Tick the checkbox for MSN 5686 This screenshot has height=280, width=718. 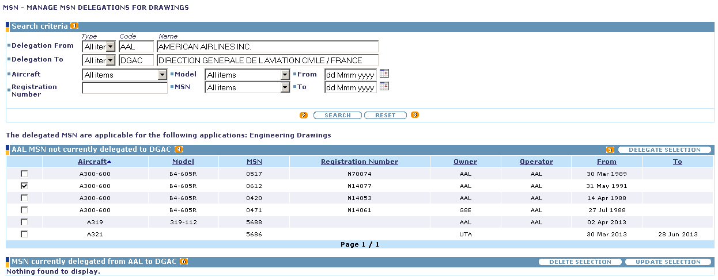[24, 234]
